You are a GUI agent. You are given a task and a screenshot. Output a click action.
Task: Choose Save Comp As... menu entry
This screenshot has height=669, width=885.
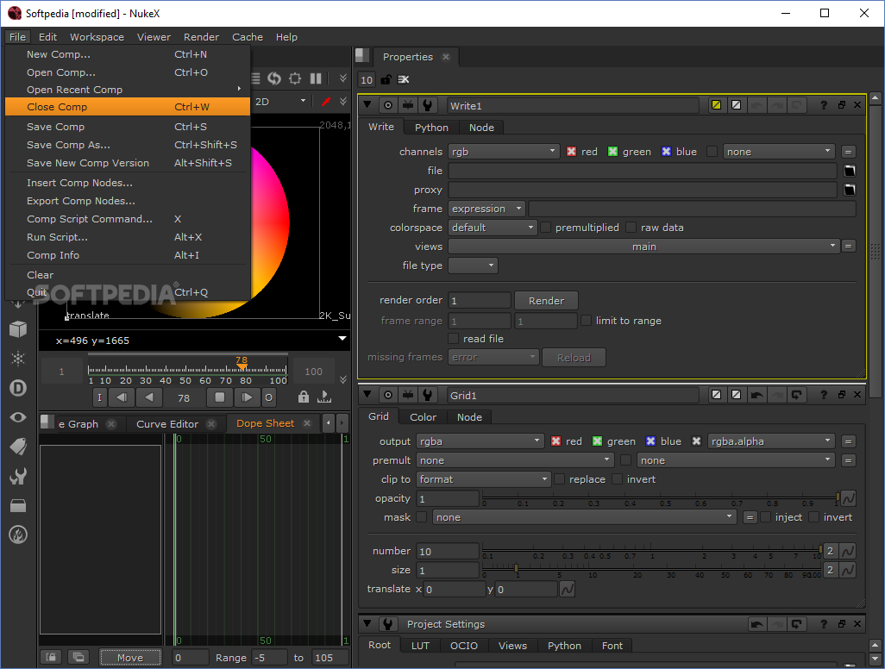[x=128, y=145]
